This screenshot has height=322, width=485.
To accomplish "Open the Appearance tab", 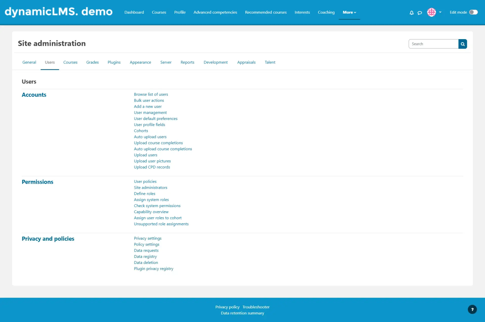I will point(141,63).
